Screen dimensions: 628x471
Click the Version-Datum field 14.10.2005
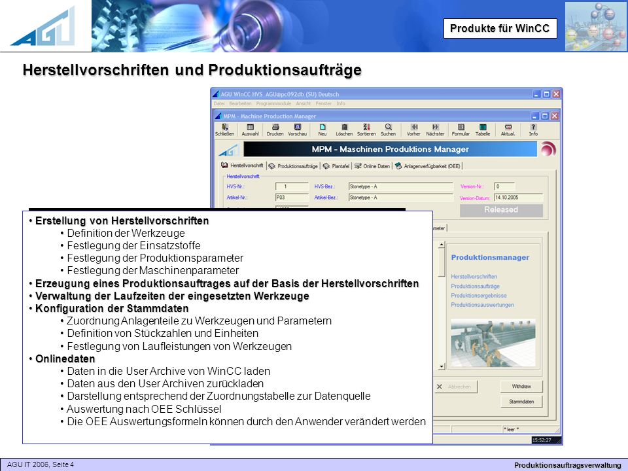coord(518,198)
